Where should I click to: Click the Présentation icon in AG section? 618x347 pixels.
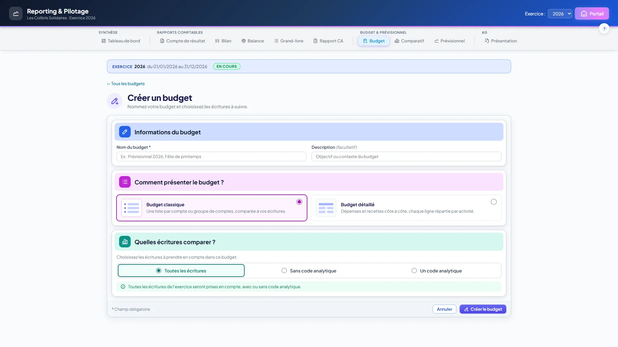487,41
